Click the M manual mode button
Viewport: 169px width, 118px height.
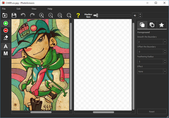6,53
